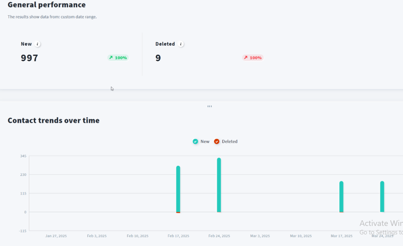The width and height of the screenshot is (403, 246).
Task: Toggle the New series legend checkmark
Action: tap(195, 142)
